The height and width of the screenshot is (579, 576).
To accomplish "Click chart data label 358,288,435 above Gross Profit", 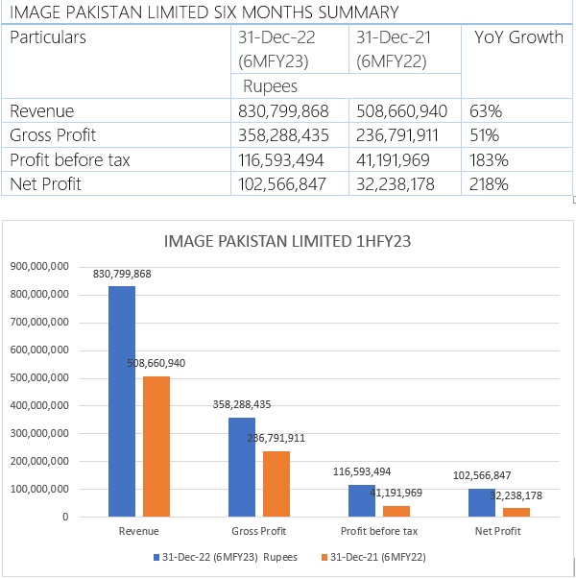I will pyautogui.click(x=242, y=404).
